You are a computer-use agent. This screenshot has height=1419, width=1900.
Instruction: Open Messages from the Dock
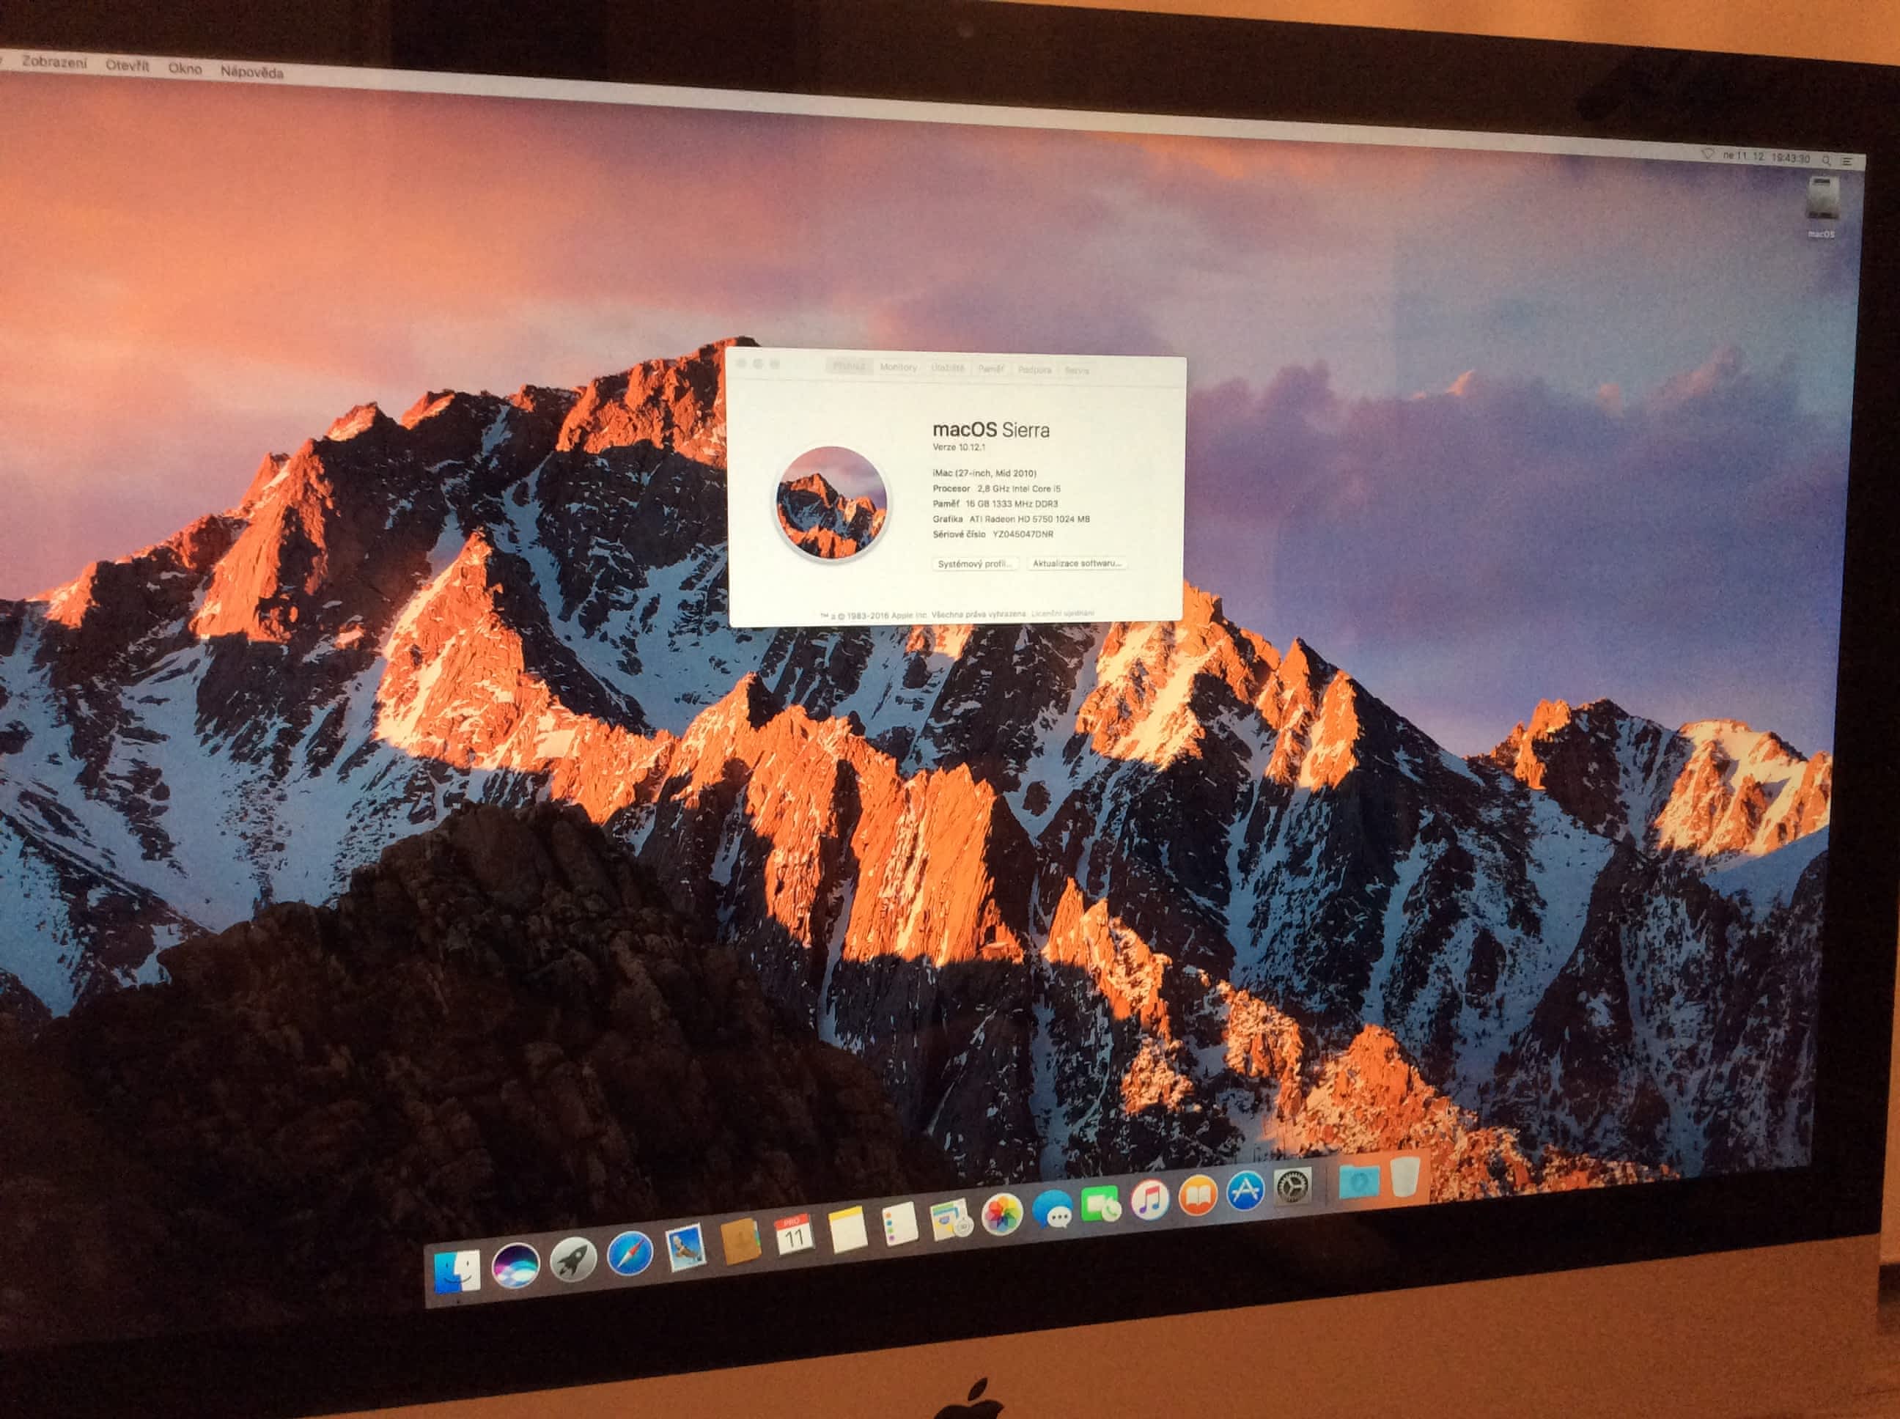tap(1052, 1210)
